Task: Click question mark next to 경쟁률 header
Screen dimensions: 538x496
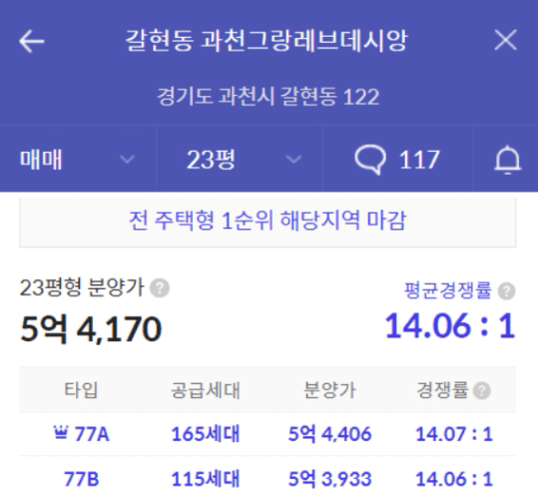Action: coord(482,390)
